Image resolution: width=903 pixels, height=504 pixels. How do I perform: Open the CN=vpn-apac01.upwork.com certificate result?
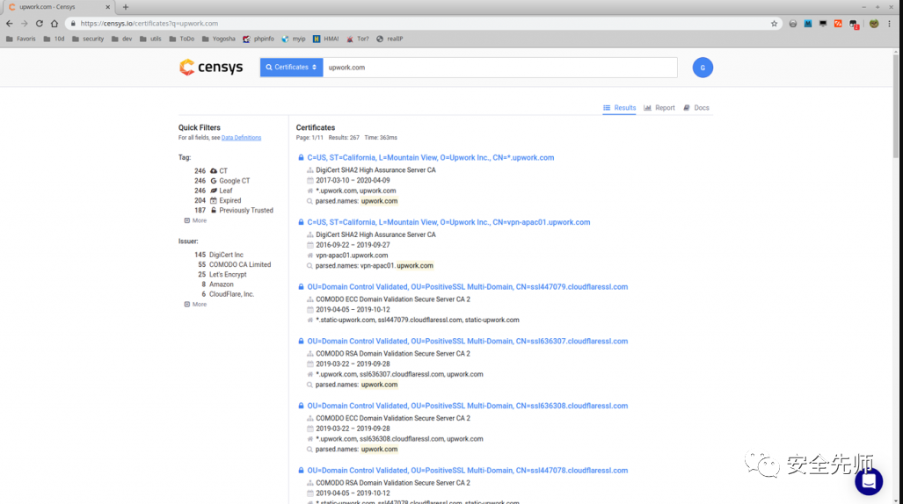coord(448,222)
